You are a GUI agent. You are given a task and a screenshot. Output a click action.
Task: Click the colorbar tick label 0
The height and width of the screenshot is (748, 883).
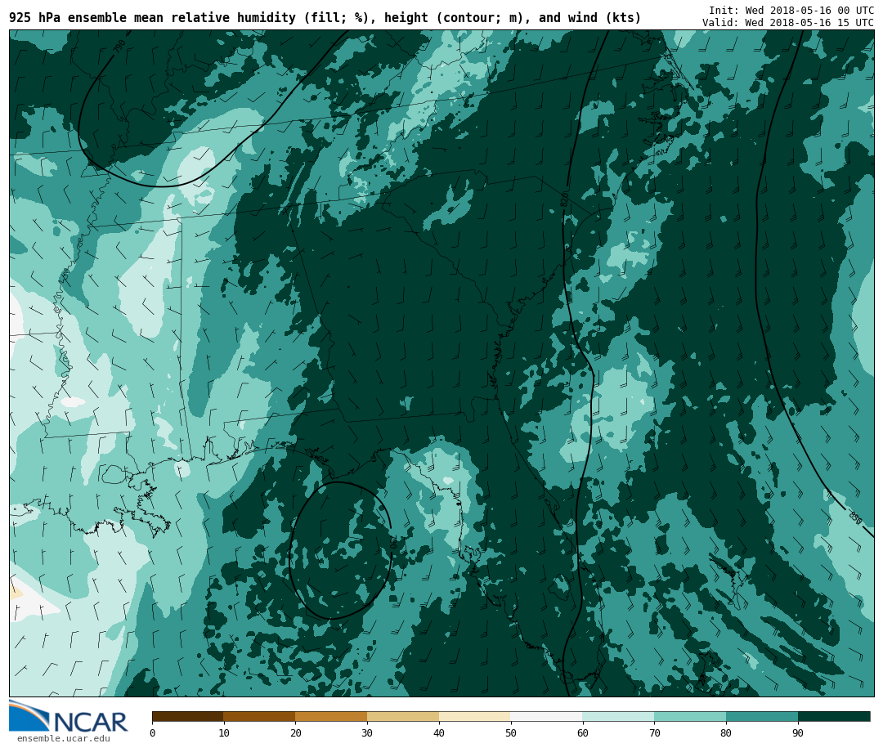(152, 733)
